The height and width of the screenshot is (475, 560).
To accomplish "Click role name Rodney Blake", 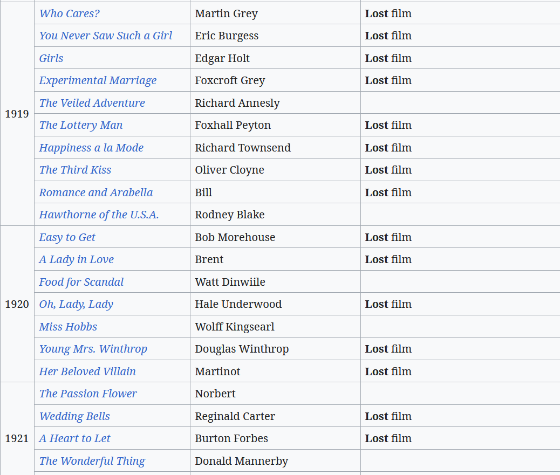I will pyautogui.click(x=230, y=215).
